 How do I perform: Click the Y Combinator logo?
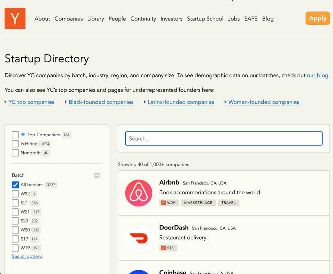point(15,18)
